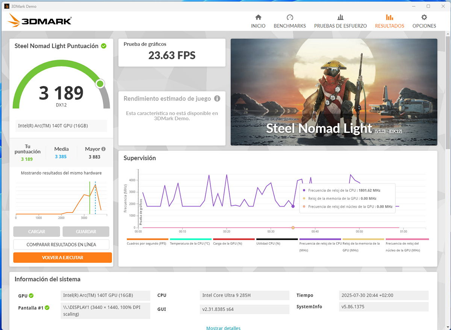Click the GUARDAR button
The image size is (451, 330).
coord(86,231)
